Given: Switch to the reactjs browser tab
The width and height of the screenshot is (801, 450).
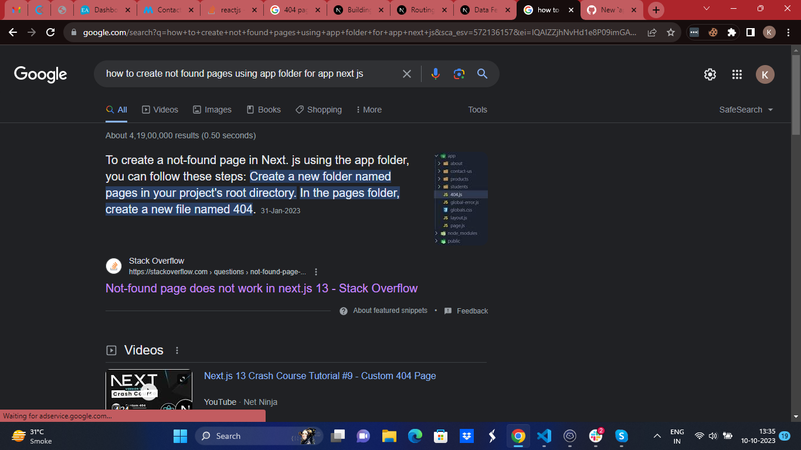Looking at the screenshot, I should point(231,10).
